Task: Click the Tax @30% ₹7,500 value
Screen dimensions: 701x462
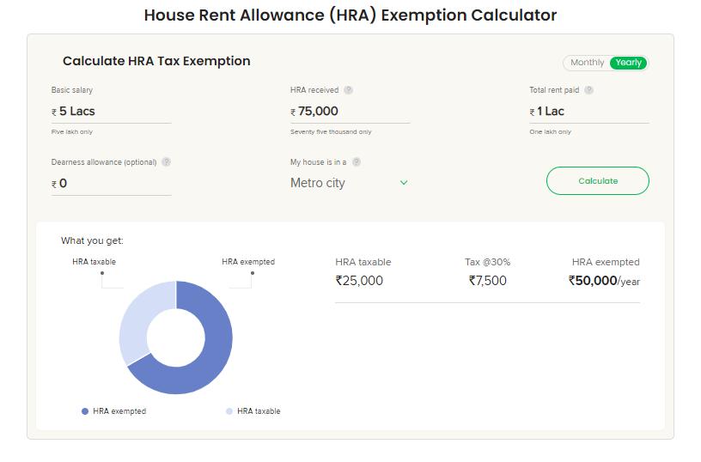Action: (487, 281)
